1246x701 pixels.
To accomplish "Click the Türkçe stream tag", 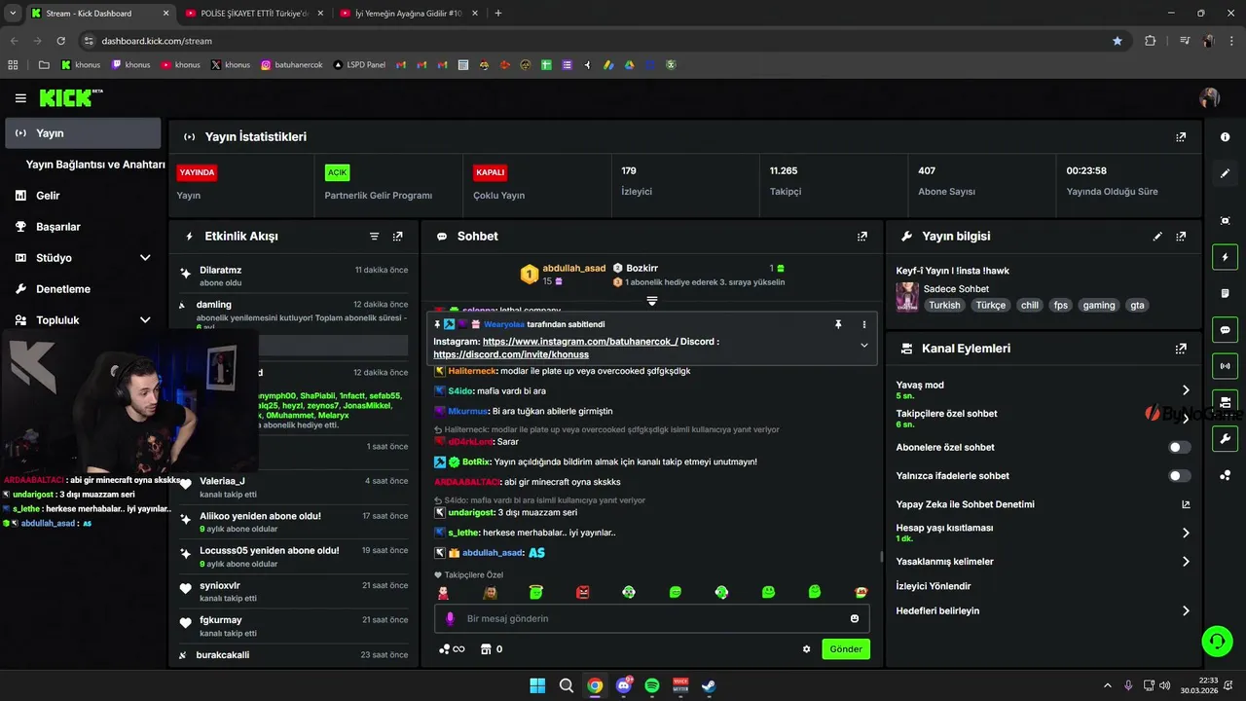I will (991, 305).
